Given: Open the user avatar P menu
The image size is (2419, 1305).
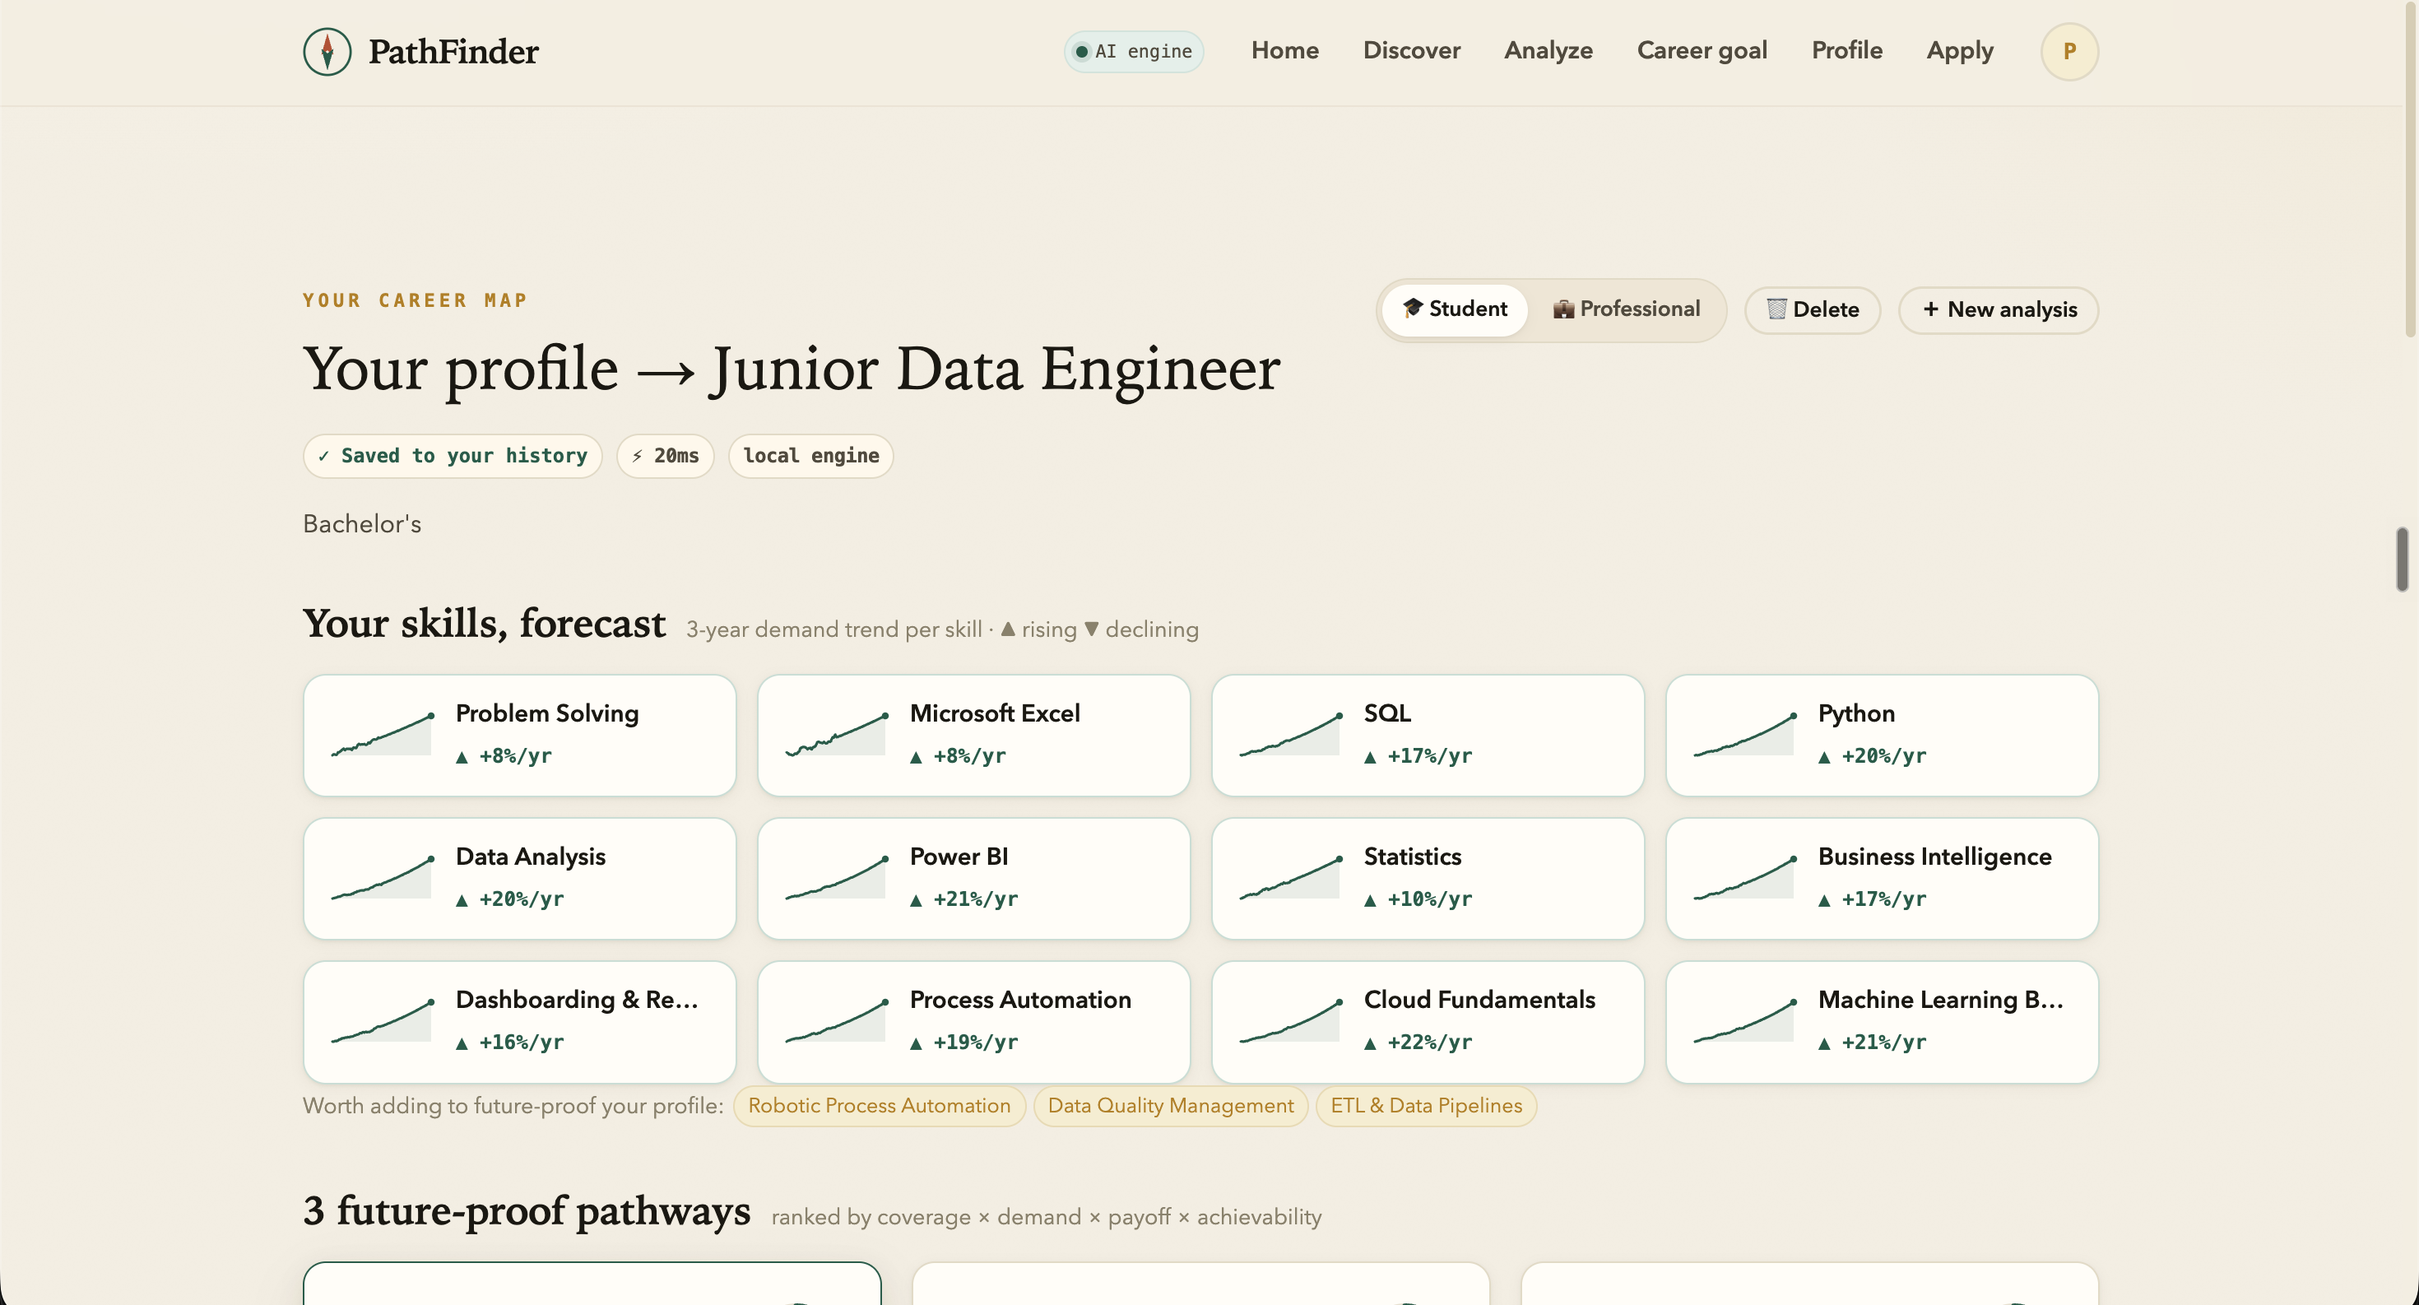Looking at the screenshot, I should pyautogui.click(x=2068, y=51).
